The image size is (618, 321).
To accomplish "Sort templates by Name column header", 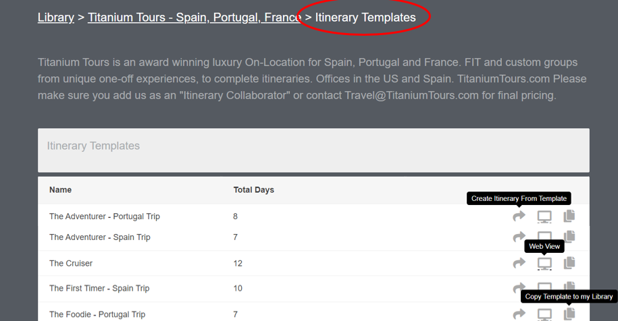I will [60, 189].
